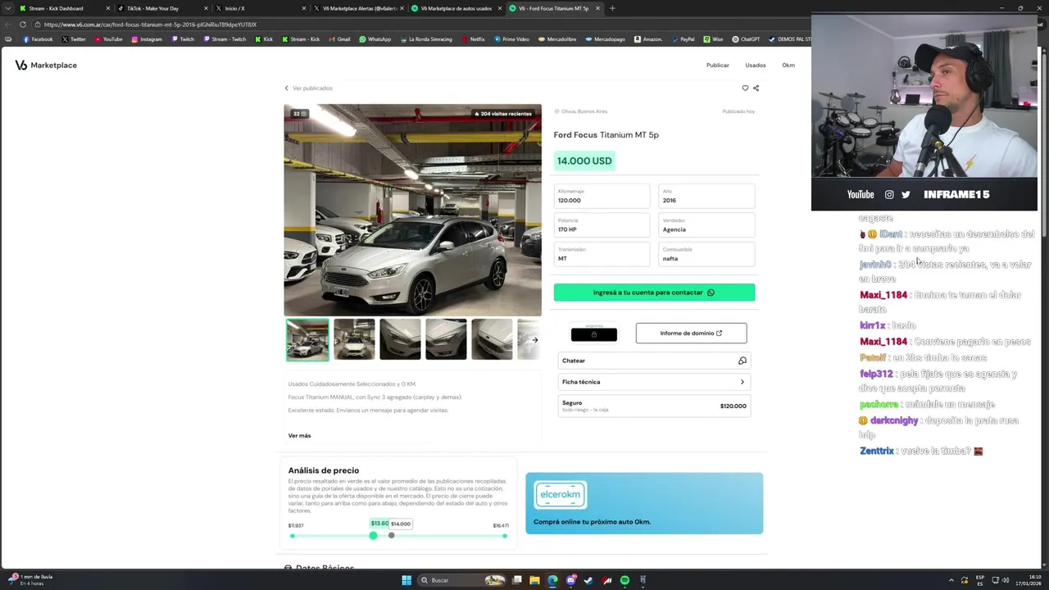Open the PayPal bookmark
Viewport: 1049px width, 590px height.
682,39
